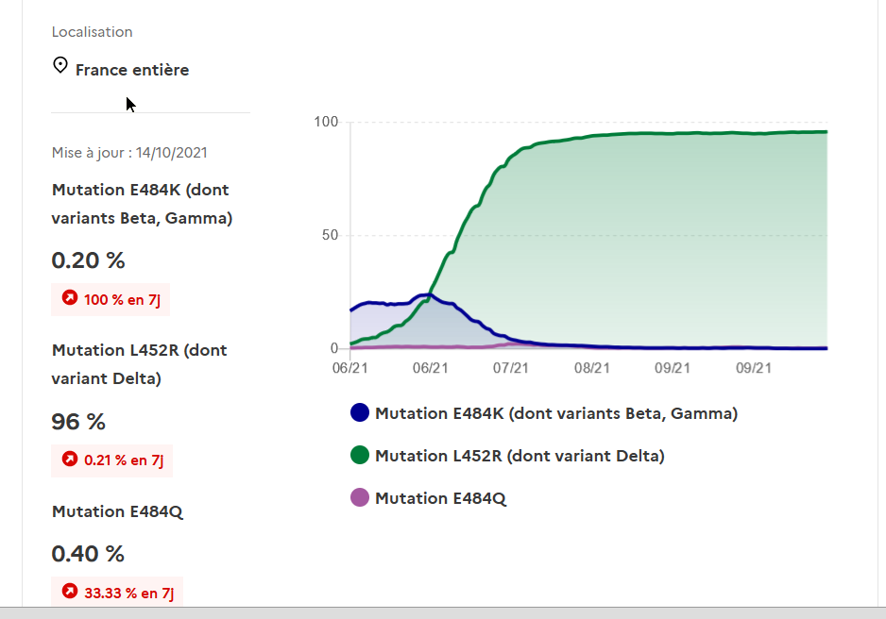Click the 08/21 label on chart axis

point(591,368)
